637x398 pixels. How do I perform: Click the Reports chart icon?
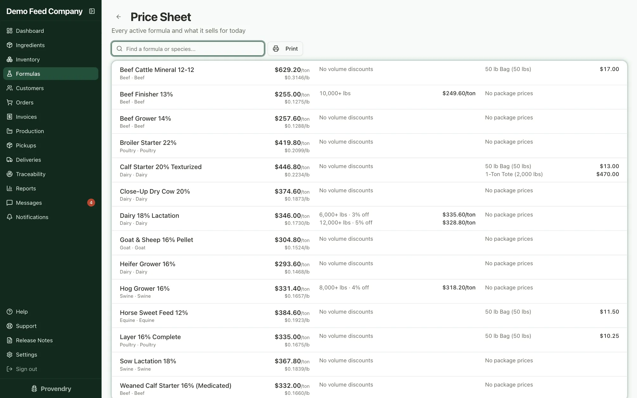10,188
